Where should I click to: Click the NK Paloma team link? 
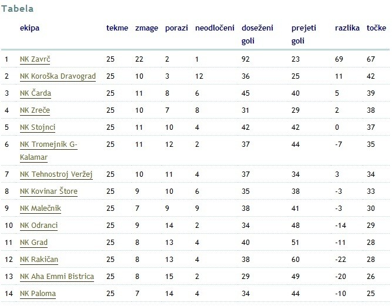38,294
